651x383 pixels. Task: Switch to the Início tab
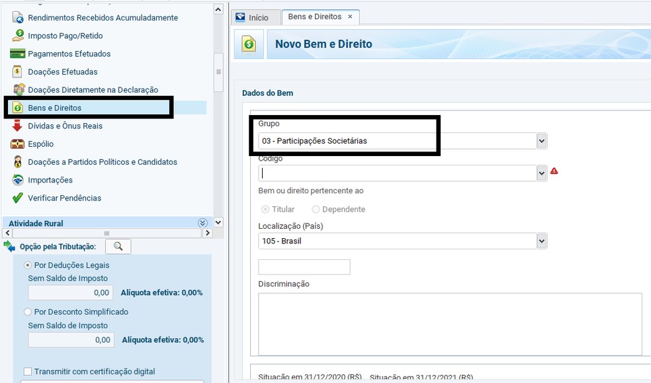[255, 18]
